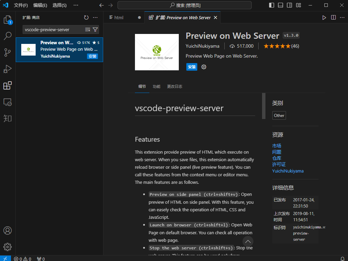Open the 知 (Zhihu) activity bar icon

tap(8, 118)
